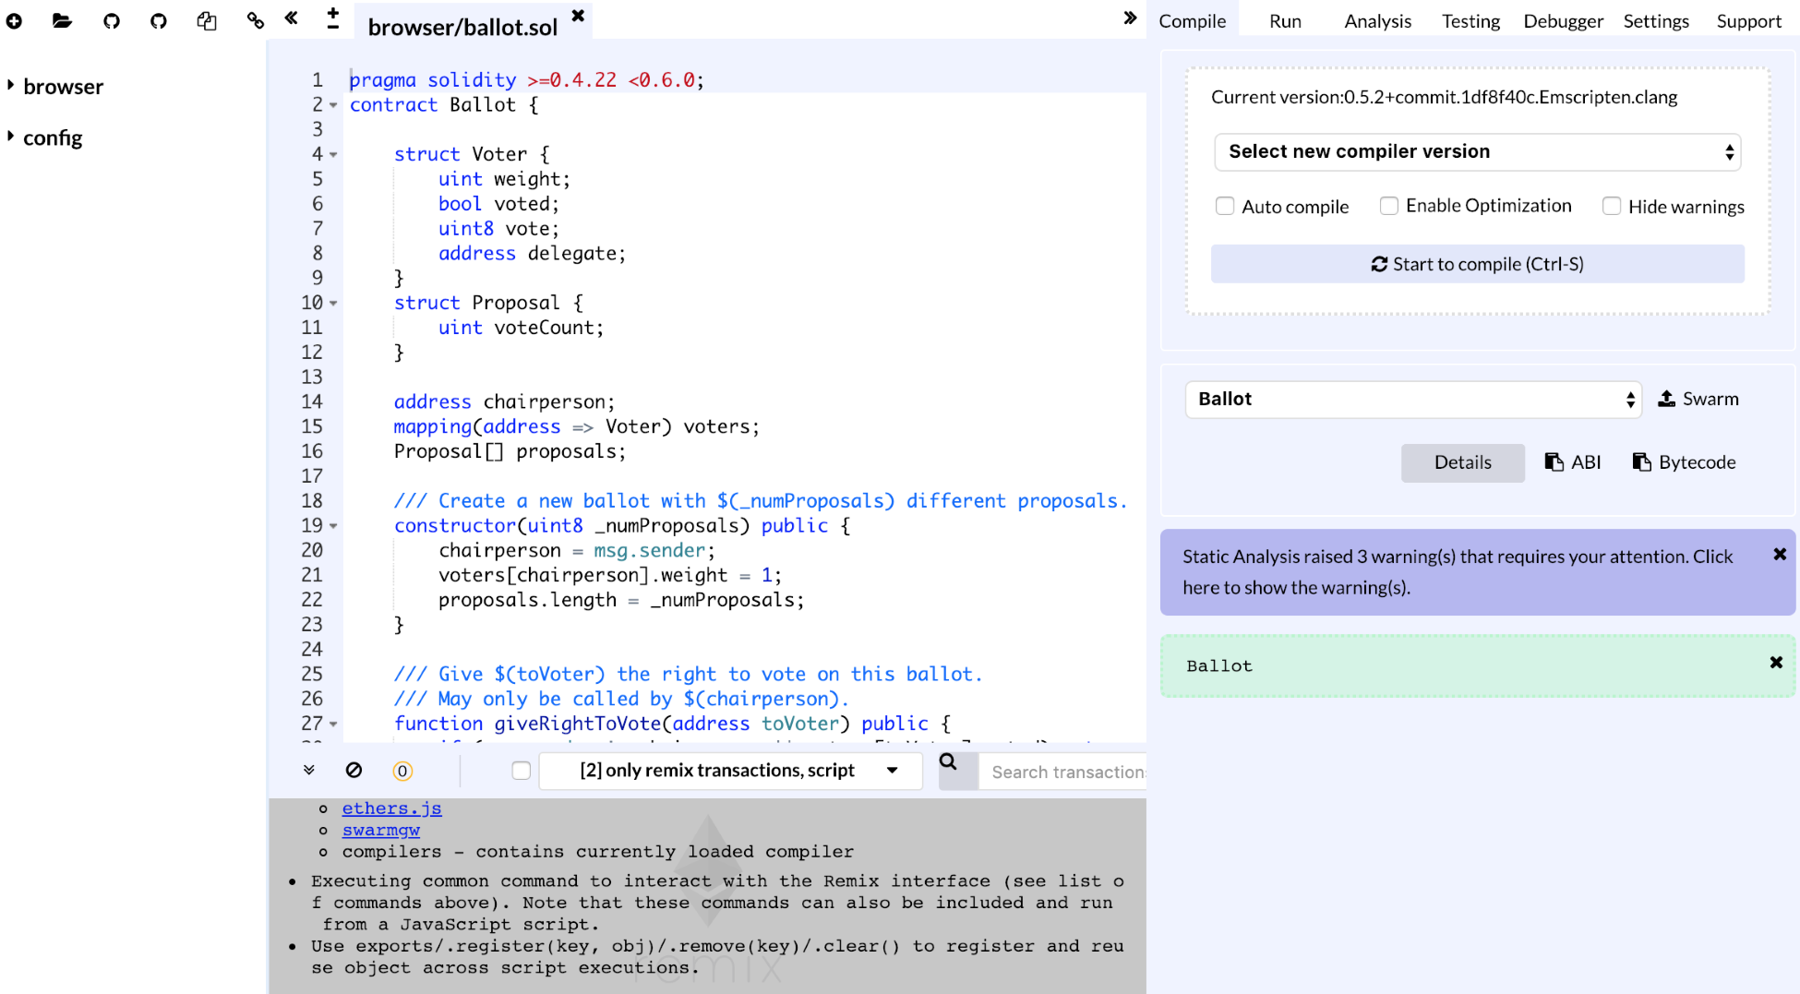Switch to the Run tab

[x=1285, y=21]
